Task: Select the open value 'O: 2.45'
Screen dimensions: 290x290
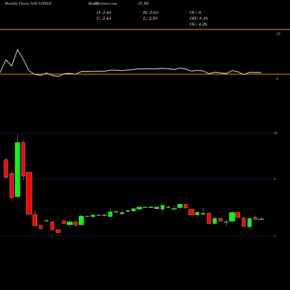Action: click(x=104, y=13)
